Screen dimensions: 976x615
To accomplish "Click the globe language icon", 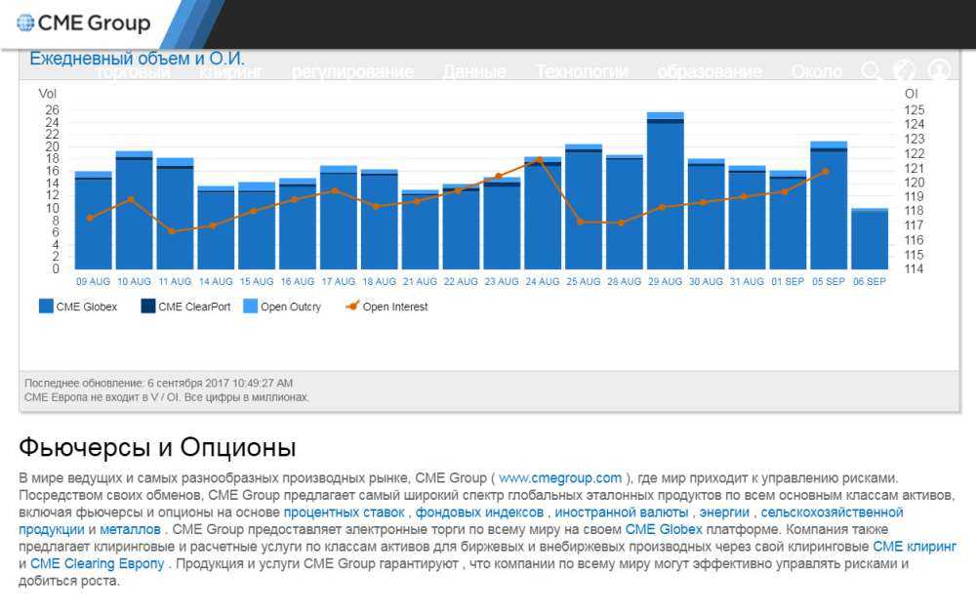I will (x=905, y=71).
